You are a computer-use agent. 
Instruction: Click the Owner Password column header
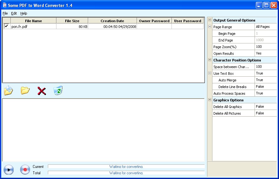point(154,21)
